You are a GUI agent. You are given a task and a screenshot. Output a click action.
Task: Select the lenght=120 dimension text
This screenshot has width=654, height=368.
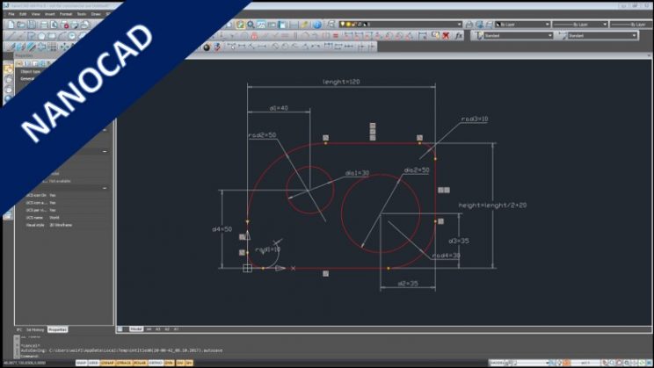(341, 82)
